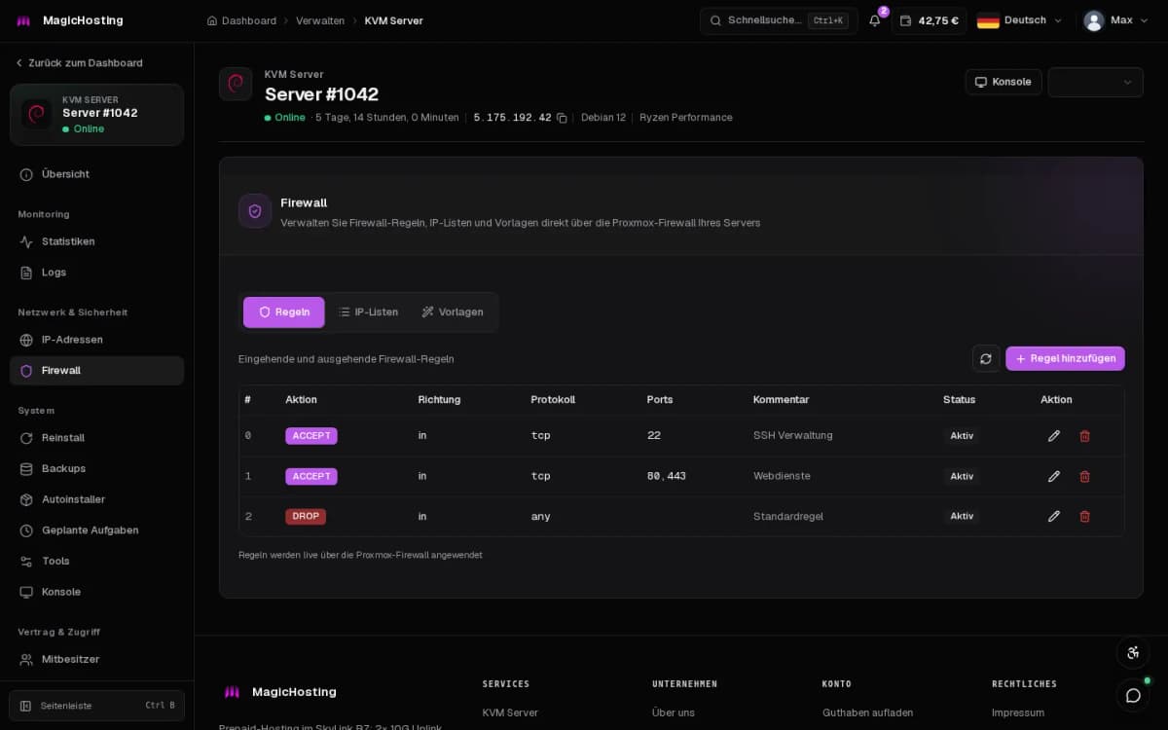Image resolution: width=1168 pixels, height=730 pixels.
Task: Click the Aktiv status of Webdienste
Action: (962, 476)
